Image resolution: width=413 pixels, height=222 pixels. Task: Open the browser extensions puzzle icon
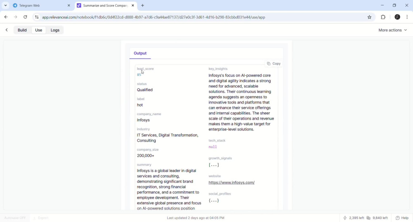pyautogui.click(x=383, y=17)
